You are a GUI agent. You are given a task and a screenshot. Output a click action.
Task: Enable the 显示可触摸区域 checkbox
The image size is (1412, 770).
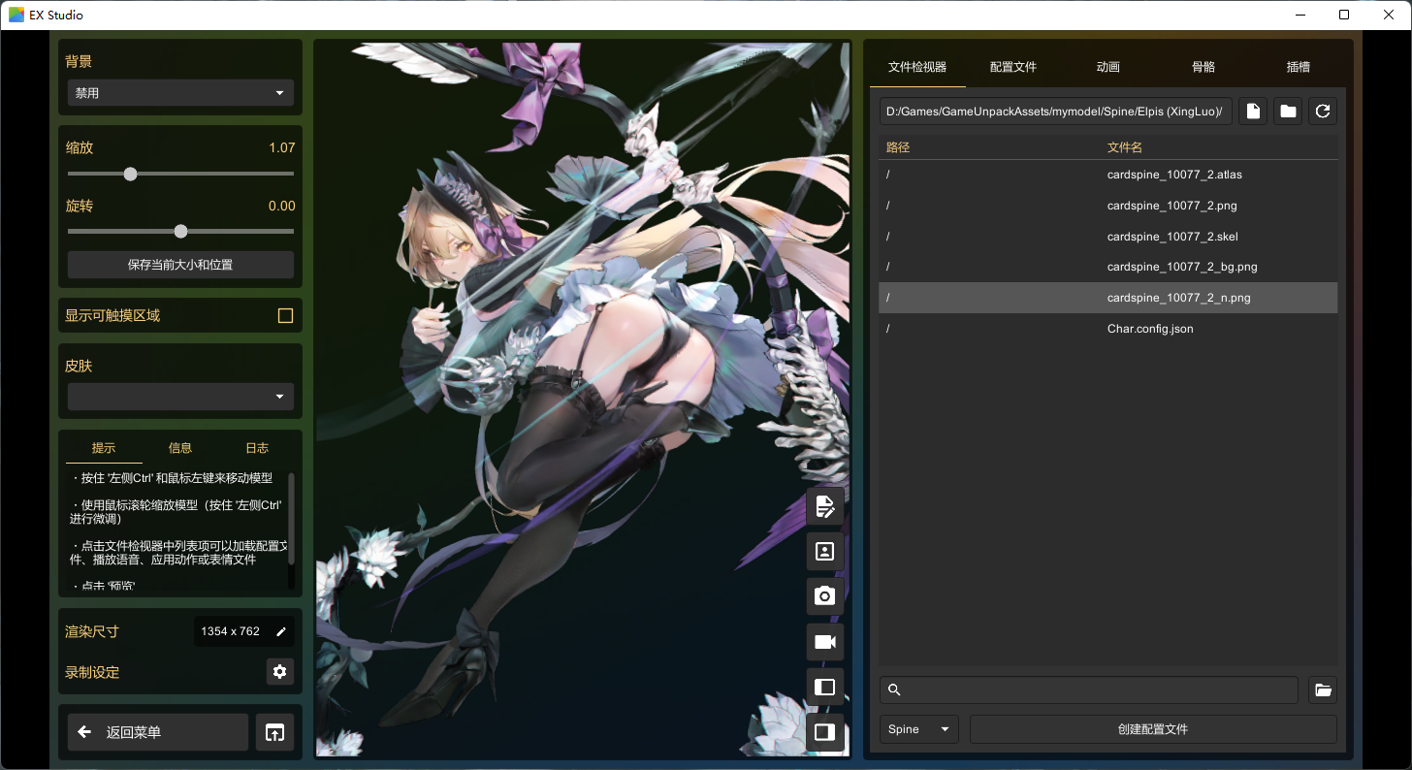[285, 315]
